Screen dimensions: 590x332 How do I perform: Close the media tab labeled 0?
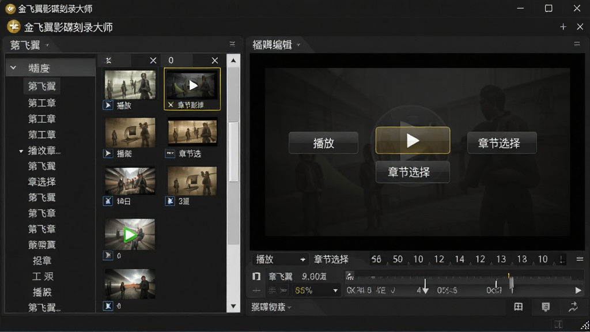click(214, 60)
